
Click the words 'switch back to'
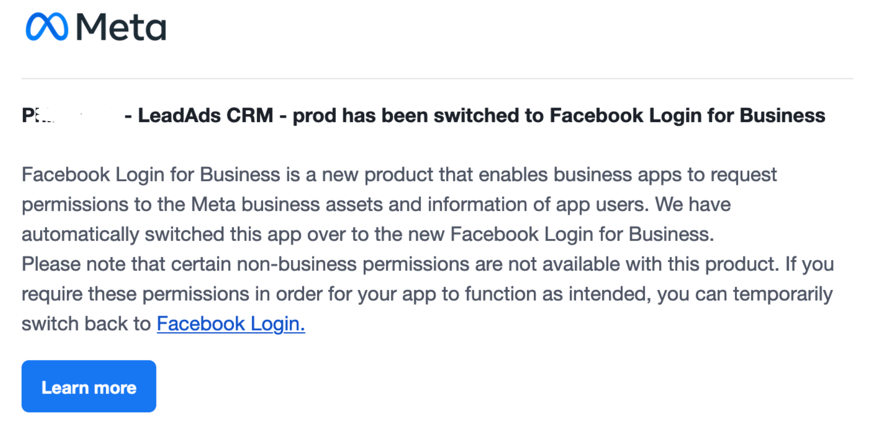point(86,324)
